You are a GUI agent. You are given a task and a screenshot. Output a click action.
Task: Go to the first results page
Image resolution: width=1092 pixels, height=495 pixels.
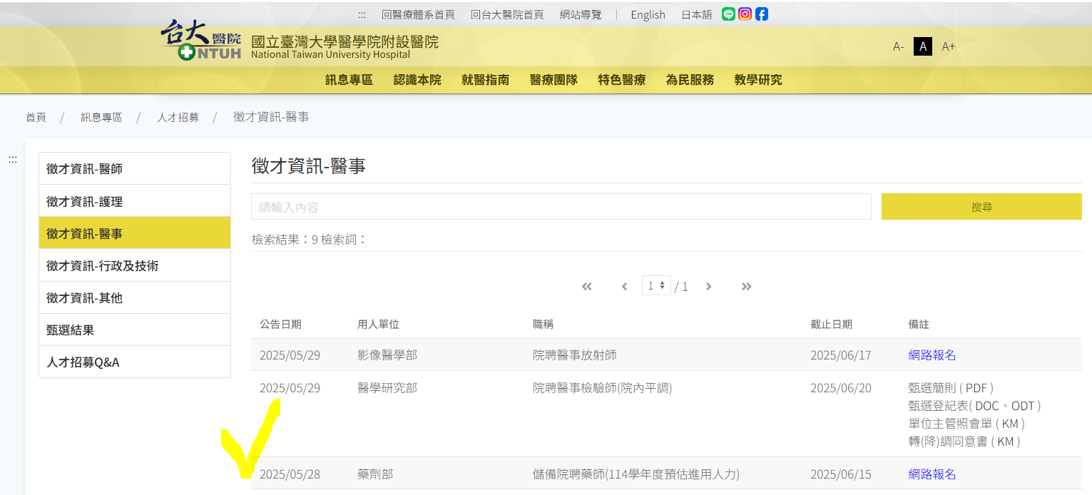[587, 286]
